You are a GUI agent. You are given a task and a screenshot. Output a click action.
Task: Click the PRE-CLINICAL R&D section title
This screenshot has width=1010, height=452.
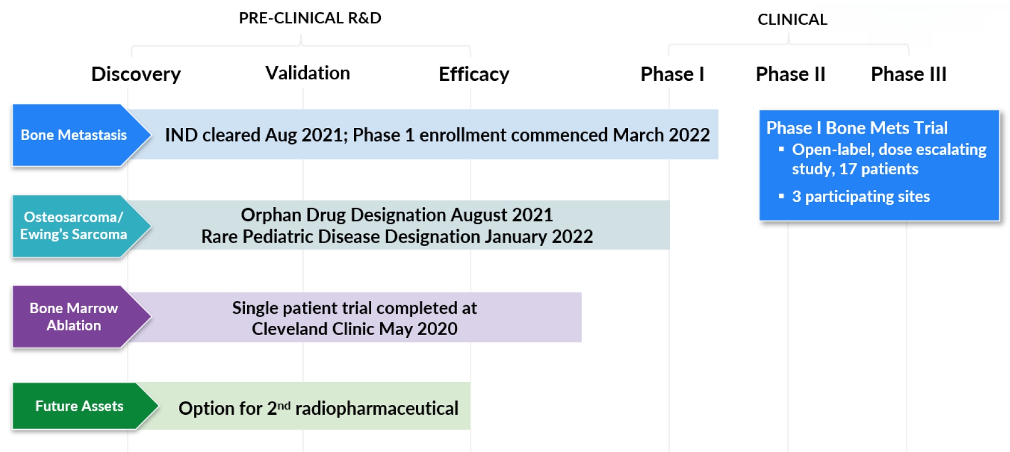(310, 18)
